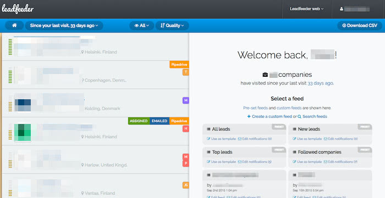Click 'Use as template' under New leads
Image resolution: width=385 pixels, height=198 pixels.
pyautogui.click(x=307, y=139)
